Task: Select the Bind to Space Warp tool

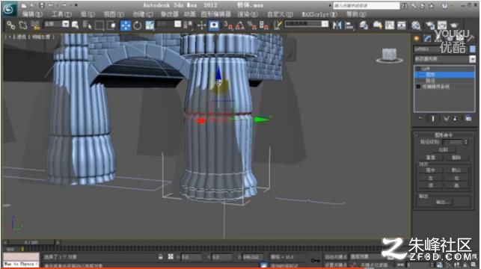Action: click(36, 25)
